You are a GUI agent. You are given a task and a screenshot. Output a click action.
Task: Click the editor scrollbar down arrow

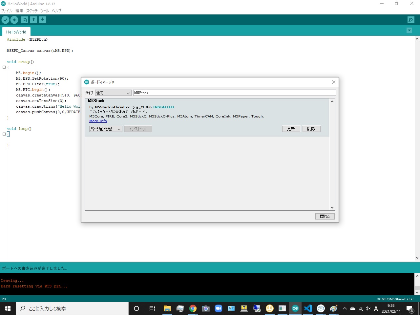click(417, 258)
